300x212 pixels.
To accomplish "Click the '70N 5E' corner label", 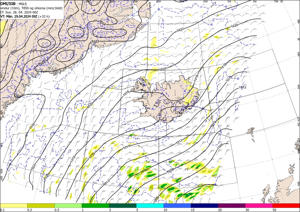I will click(x=278, y=1).
